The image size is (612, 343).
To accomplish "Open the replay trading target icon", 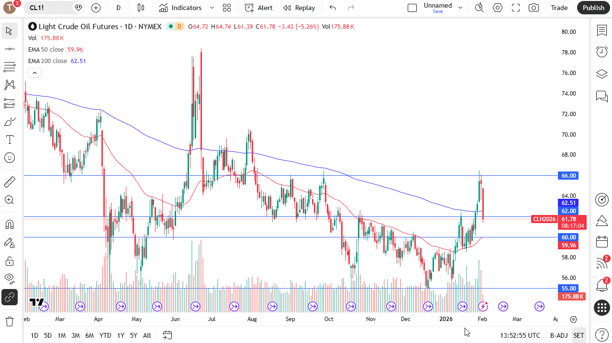I will 601,200.
